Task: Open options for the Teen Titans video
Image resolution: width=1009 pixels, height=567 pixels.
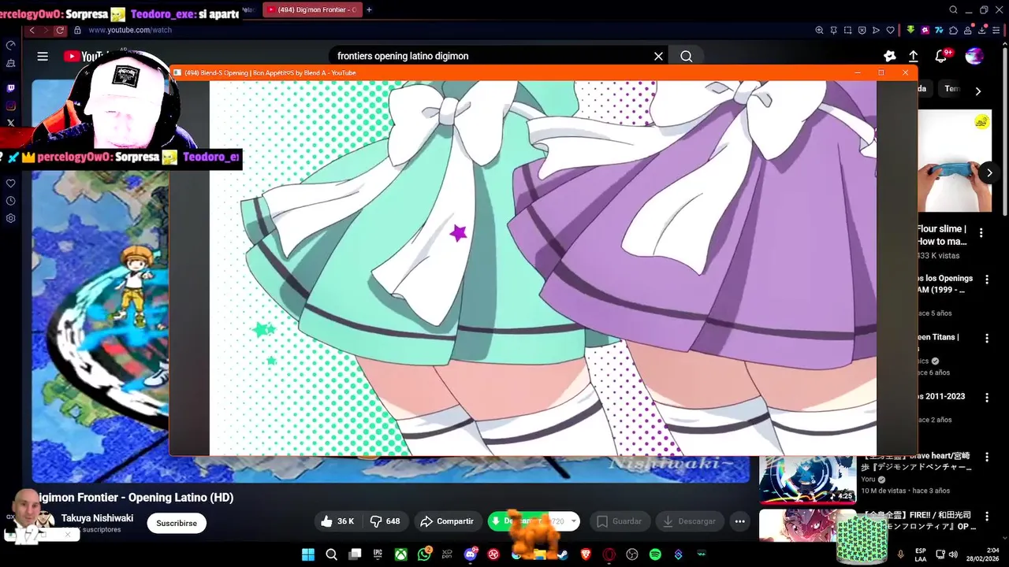Action: (x=986, y=339)
